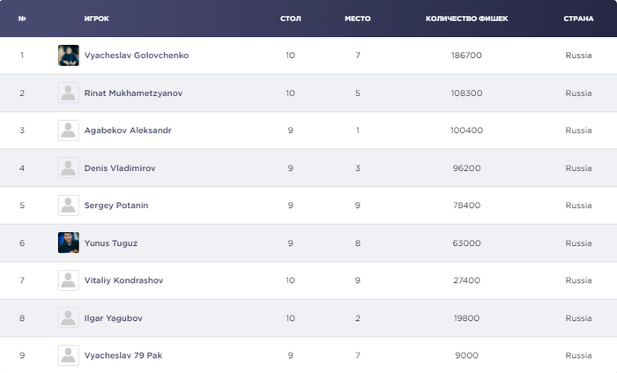Screen dimensions: 617x373
Task: Open Vyacheslav Golovchenko's player name link
Action: pos(136,56)
